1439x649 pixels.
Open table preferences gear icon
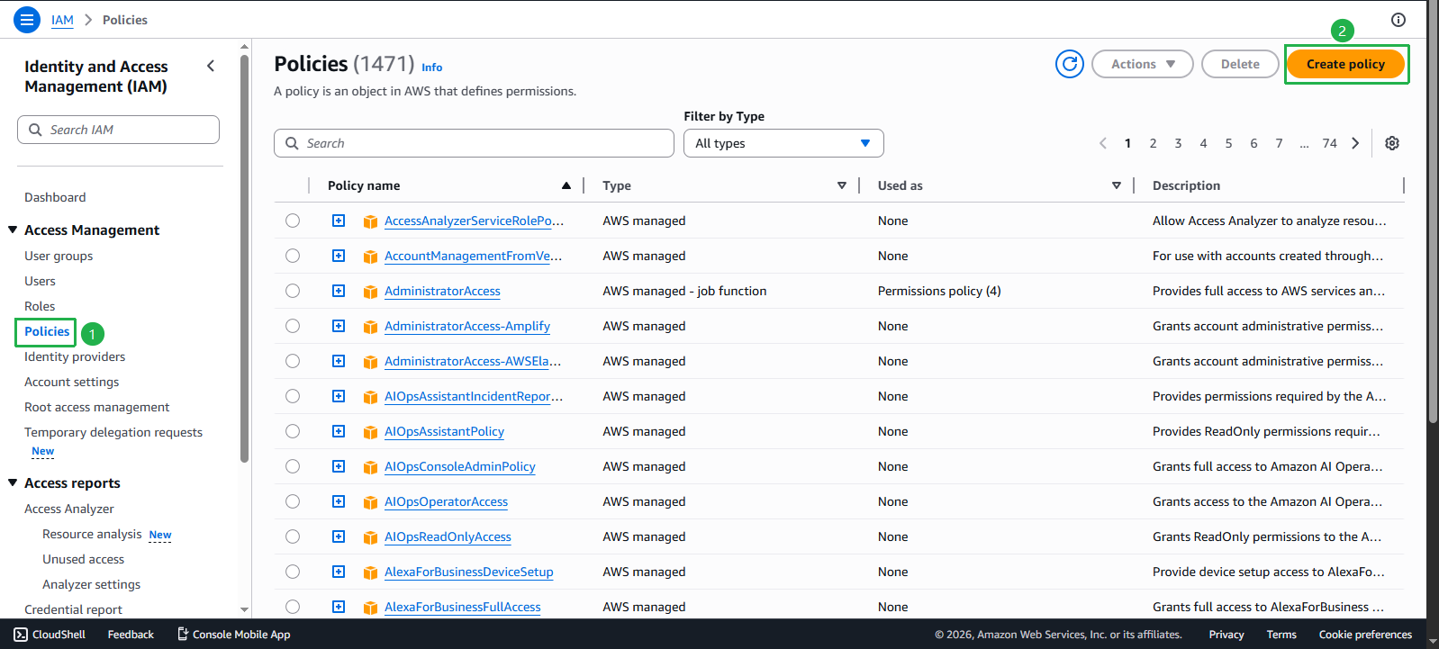tap(1392, 143)
